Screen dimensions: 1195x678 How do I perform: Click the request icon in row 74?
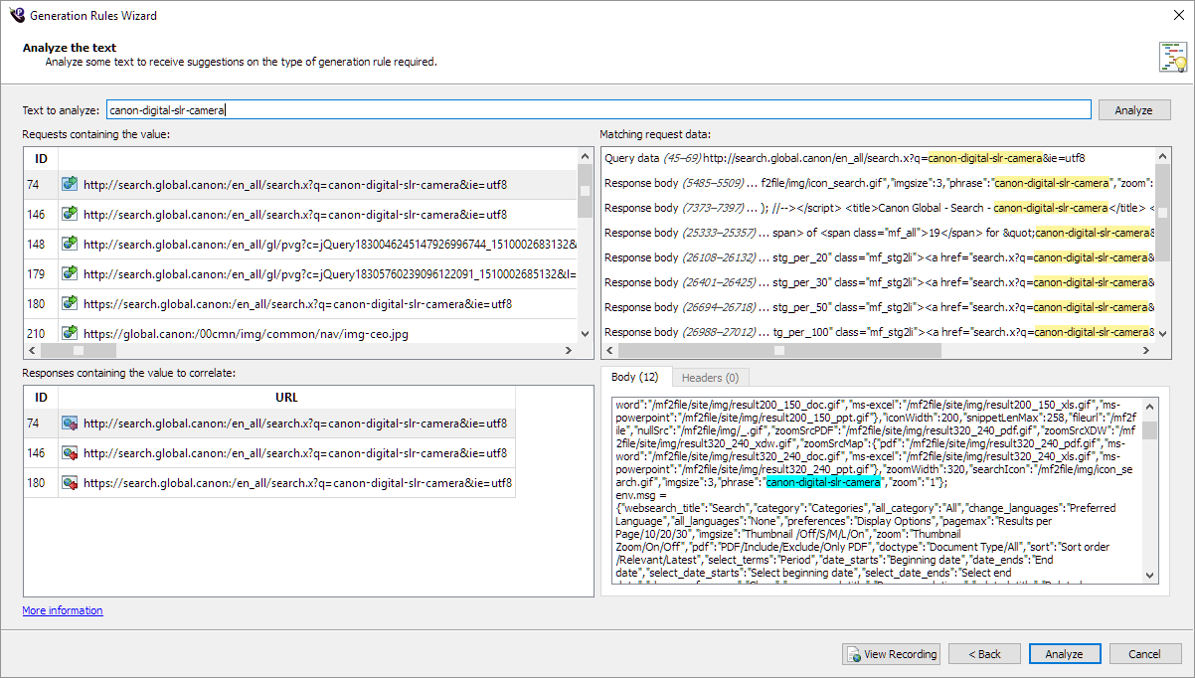(x=70, y=184)
